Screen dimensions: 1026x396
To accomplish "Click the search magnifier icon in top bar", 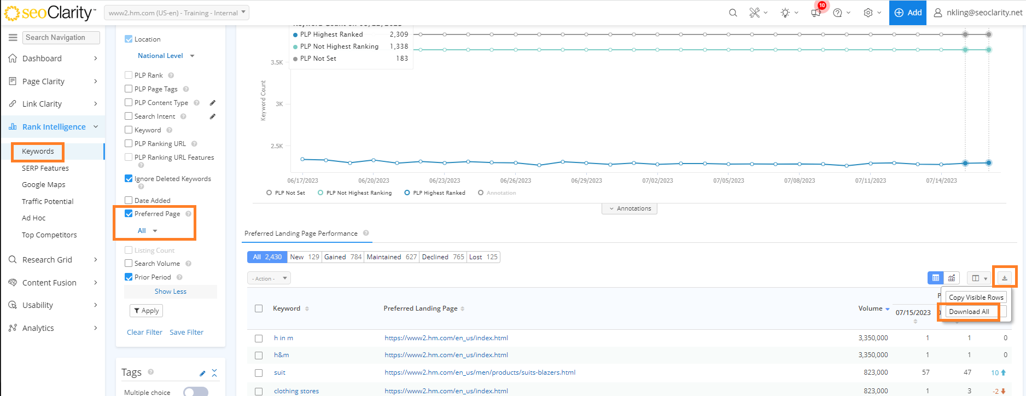I will pos(733,13).
